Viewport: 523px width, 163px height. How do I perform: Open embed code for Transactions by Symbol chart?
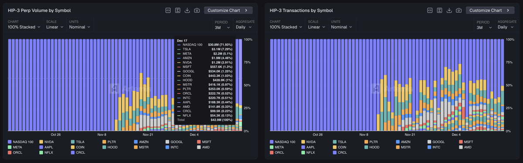tap(429, 10)
